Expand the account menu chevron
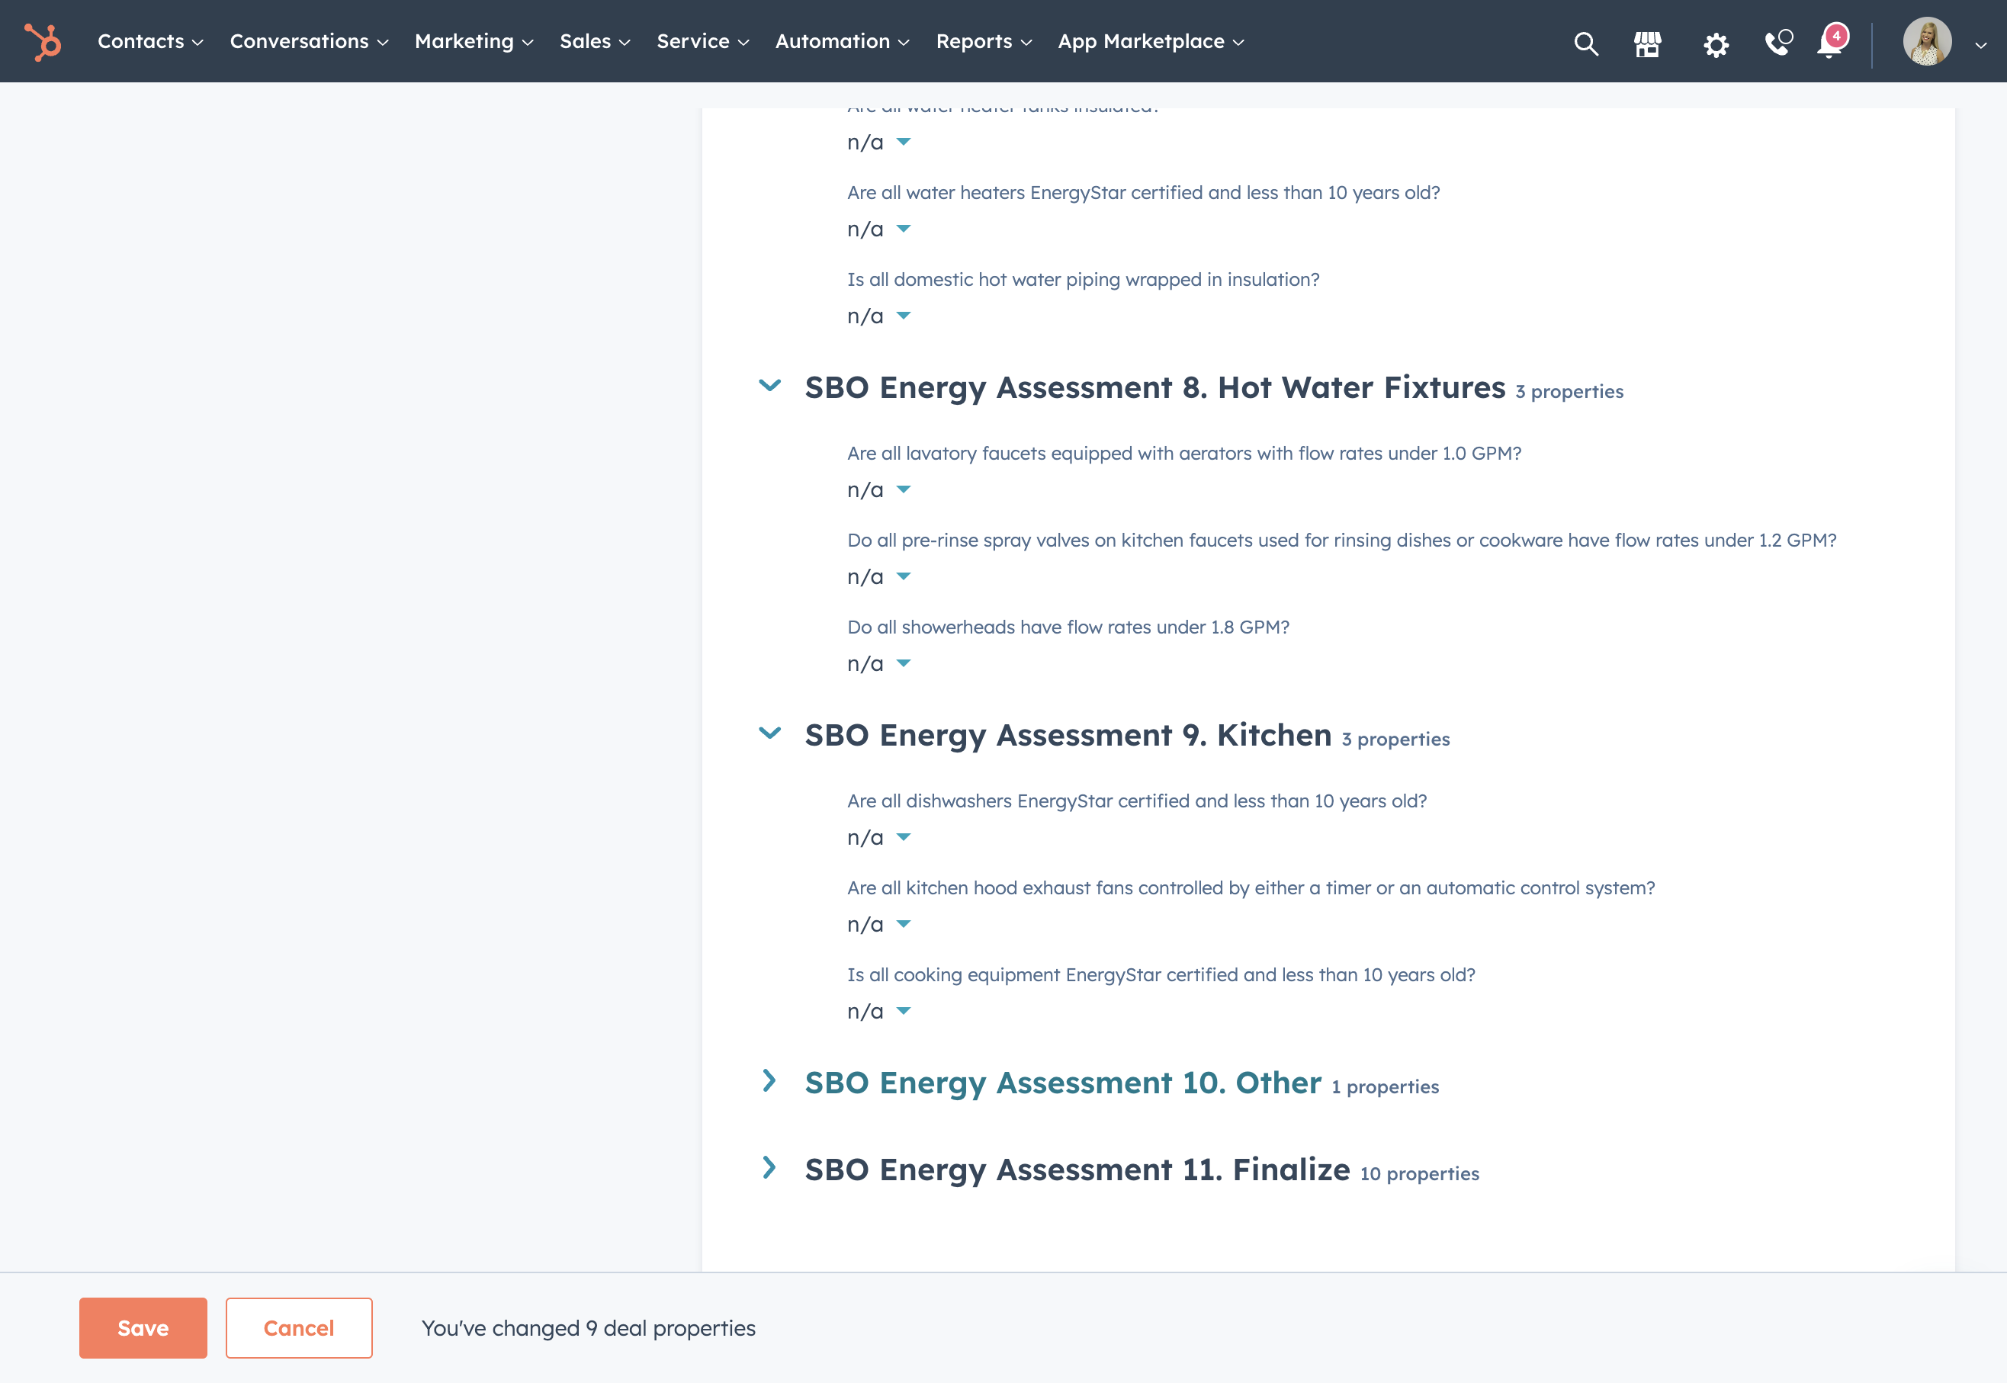The image size is (2007, 1383). 1981,45
